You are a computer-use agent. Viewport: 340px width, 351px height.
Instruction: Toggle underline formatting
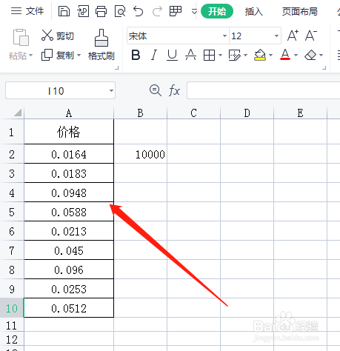tap(172, 55)
